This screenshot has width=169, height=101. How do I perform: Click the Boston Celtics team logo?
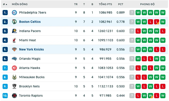[x=14, y=22]
